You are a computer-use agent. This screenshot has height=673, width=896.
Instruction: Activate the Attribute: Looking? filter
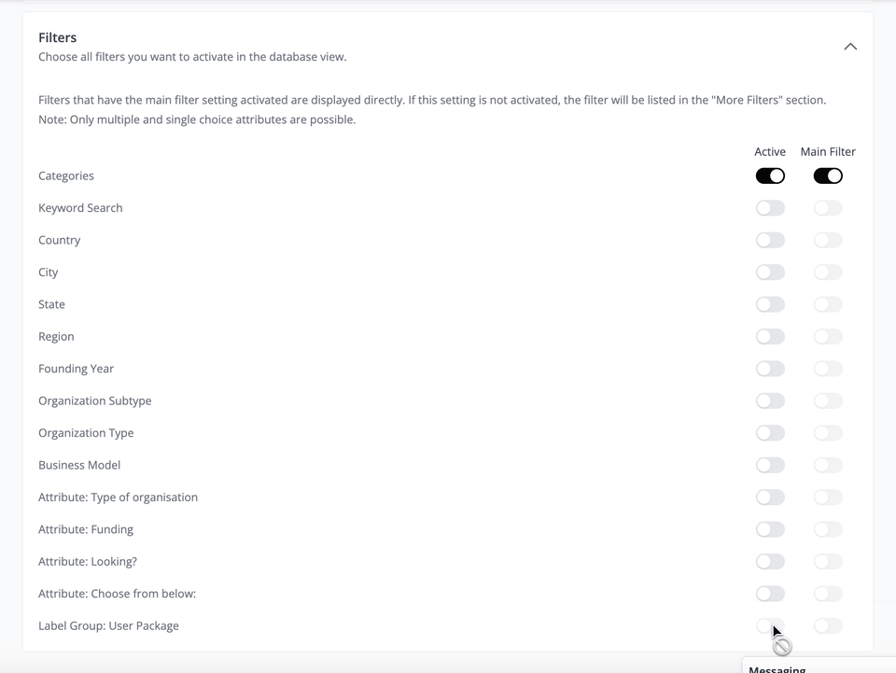click(770, 562)
